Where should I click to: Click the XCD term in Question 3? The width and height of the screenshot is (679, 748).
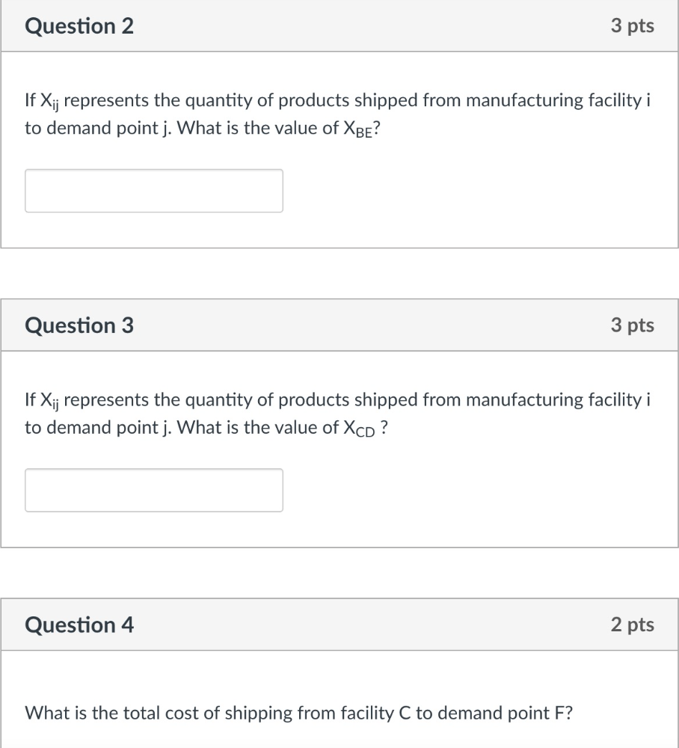click(360, 427)
